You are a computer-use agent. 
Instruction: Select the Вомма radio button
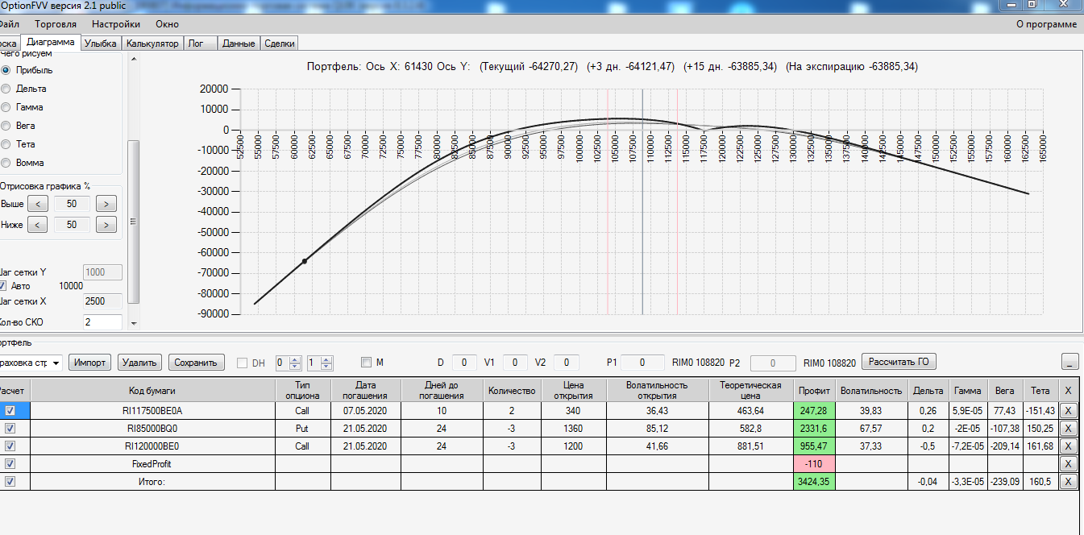click(x=6, y=163)
